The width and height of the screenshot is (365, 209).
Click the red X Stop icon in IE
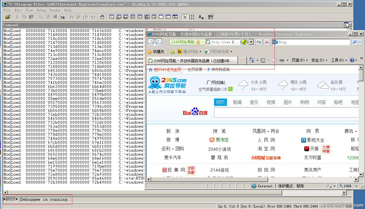pyautogui.click(x=267, y=42)
